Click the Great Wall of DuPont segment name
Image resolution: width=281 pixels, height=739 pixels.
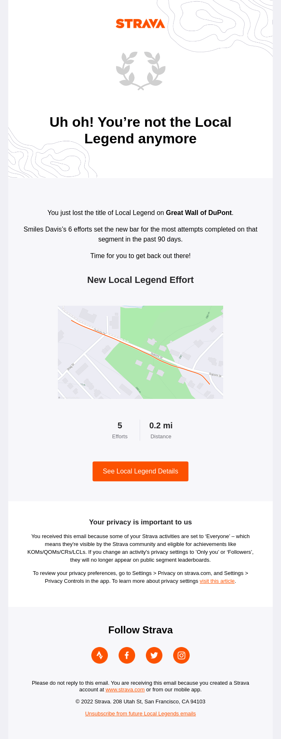(x=198, y=213)
